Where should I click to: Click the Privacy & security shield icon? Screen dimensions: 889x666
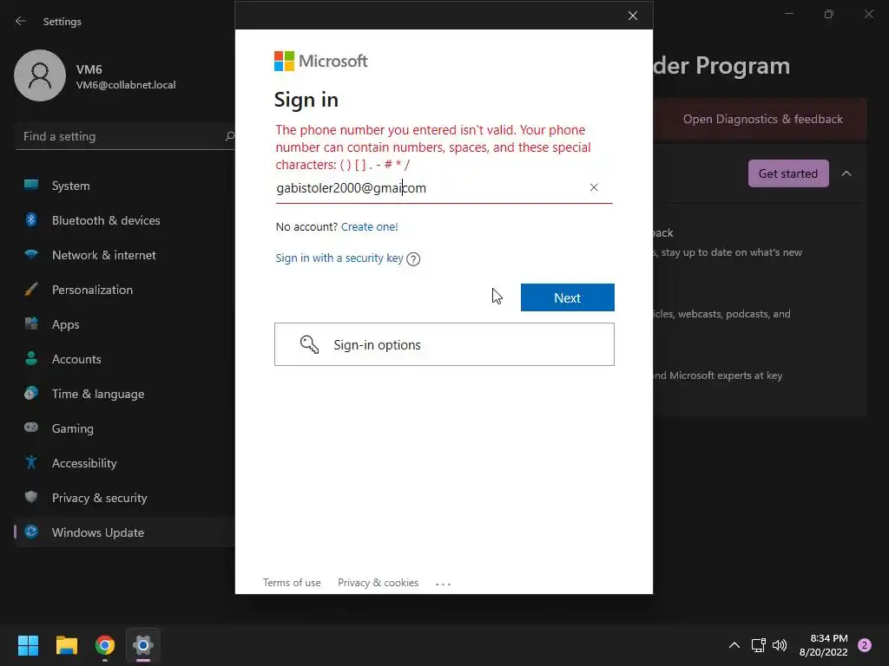[x=31, y=497]
